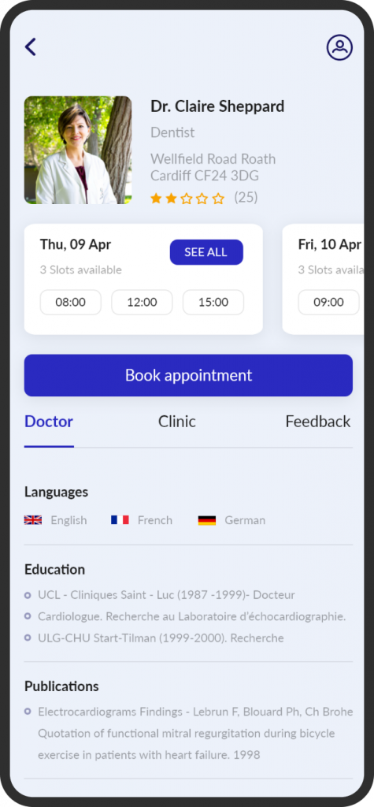Screen dimensions: 374x807
Task: Tap the fifth empty rating star
Action: tap(219, 198)
